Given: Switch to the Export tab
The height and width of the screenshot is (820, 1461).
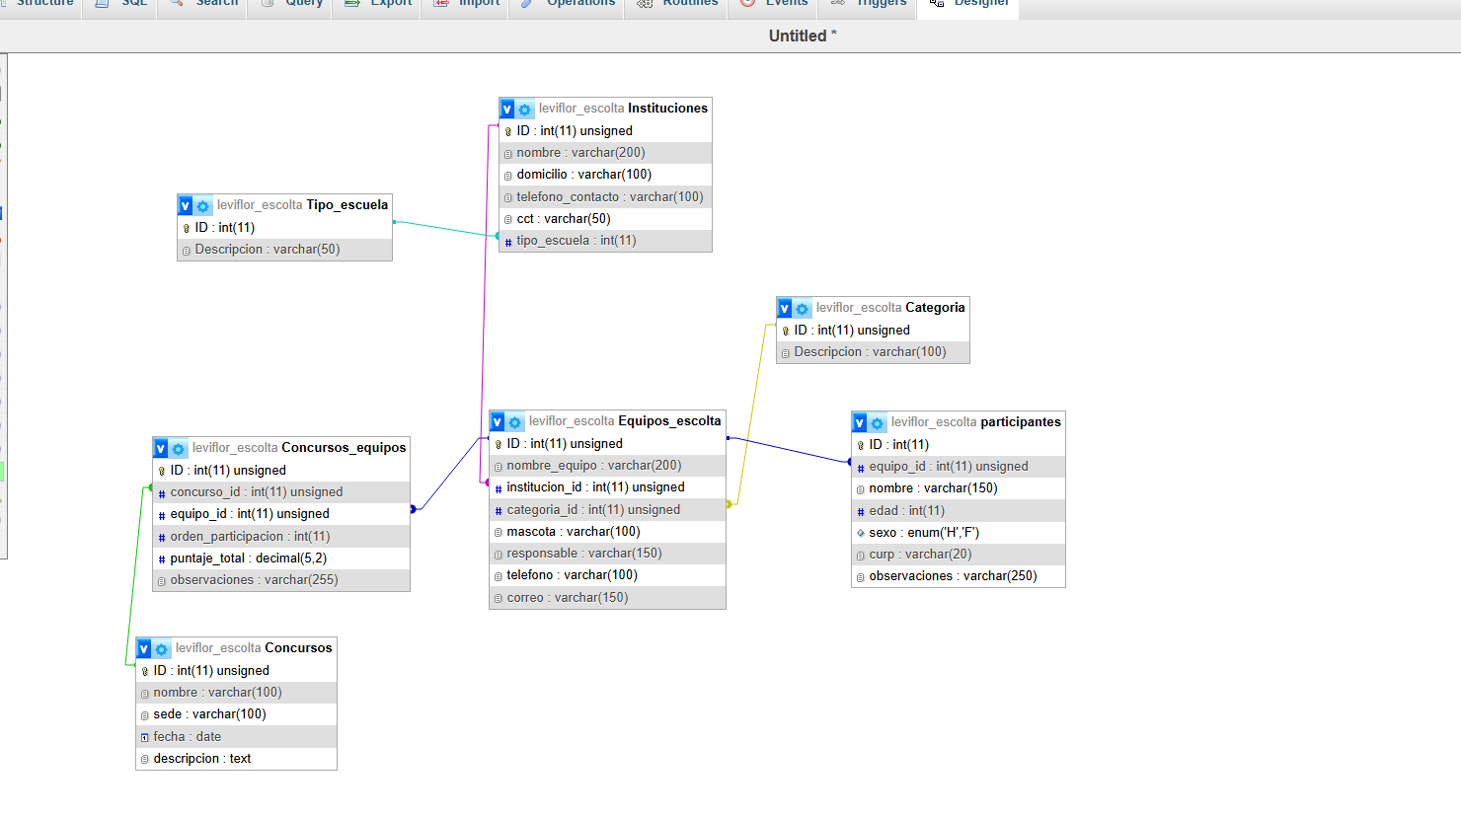Looking at the screenshot, I should tap(379, 3).
